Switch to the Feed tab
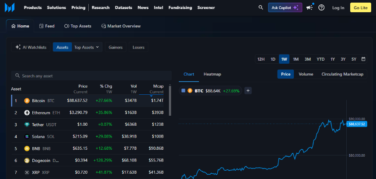Image resolution: width=376 pixels, height=179 pixels. pyautogui.click(x=47, y=26)
